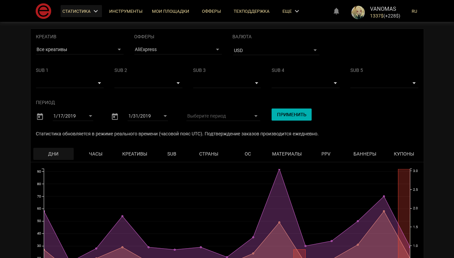Switch to the Креативы tab
454x258 pixels.
(135, 154)
